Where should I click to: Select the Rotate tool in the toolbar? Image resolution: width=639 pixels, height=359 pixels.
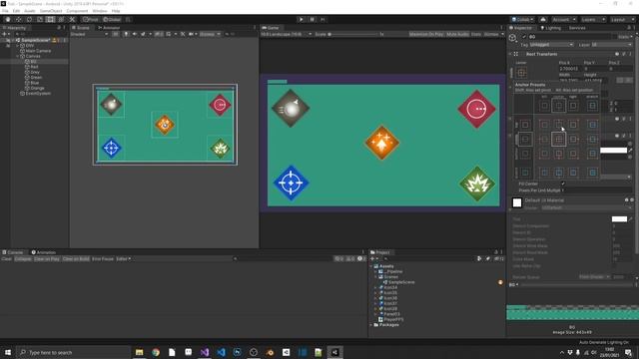(29, 20)
